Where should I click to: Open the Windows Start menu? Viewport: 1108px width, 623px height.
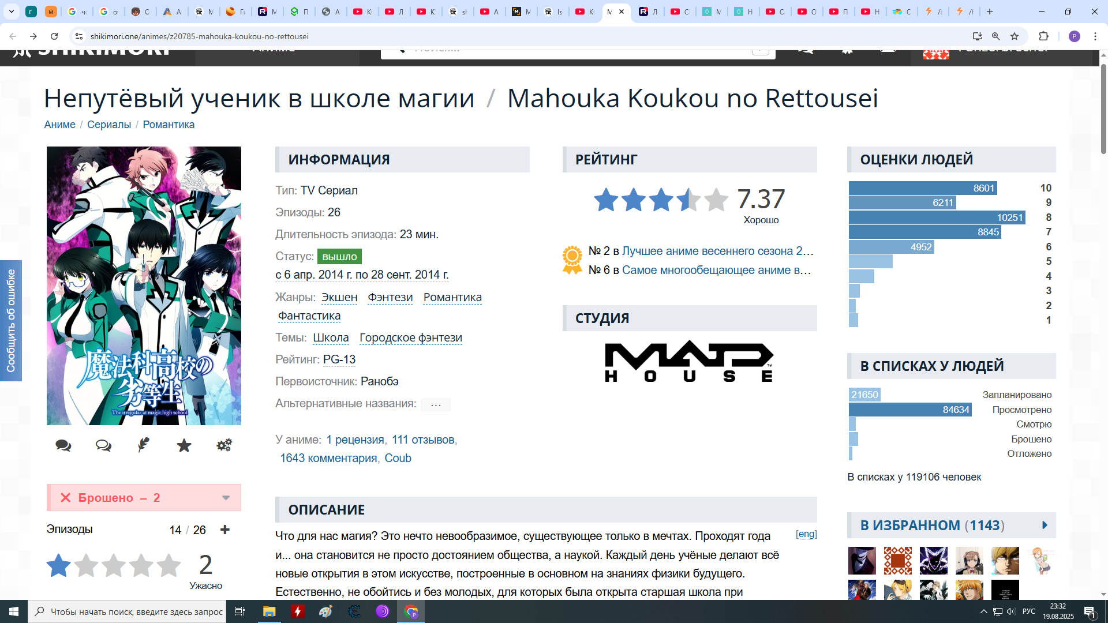14,611
